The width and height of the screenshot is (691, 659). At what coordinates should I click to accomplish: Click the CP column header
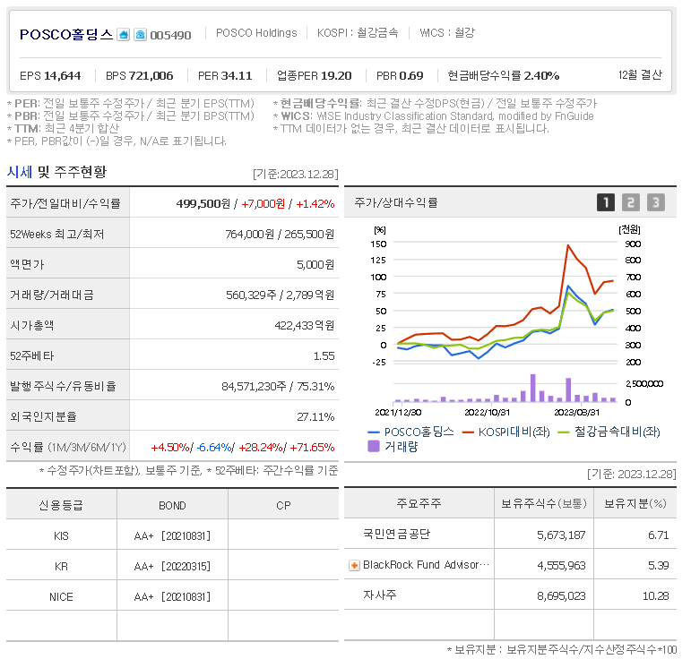point(283,505)
